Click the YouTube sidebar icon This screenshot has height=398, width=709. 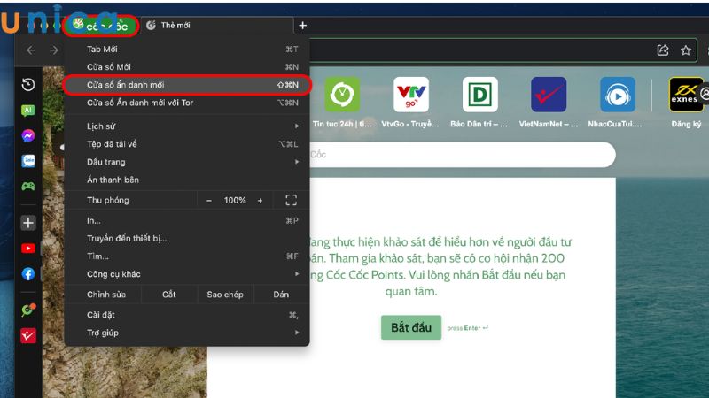[x=28, y=249]
